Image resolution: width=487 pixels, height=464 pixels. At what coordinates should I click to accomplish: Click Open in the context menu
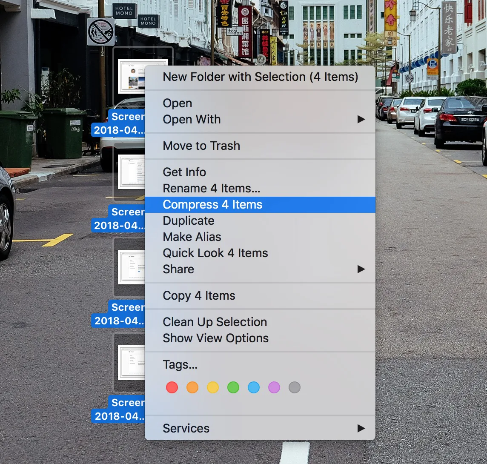tap(260, 103)
